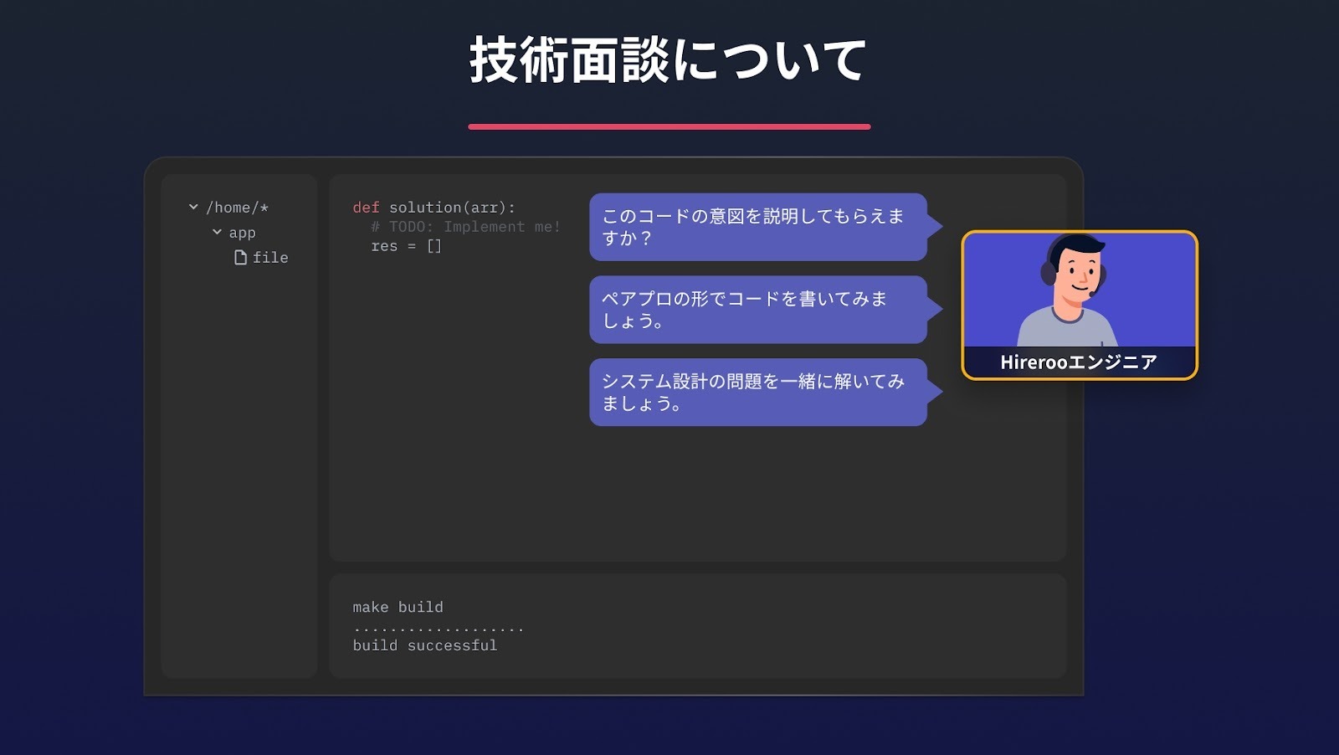Click the dotted progress line in terminal
The width and height of the screenshot is (1339, 755).
tap(438, 628)
